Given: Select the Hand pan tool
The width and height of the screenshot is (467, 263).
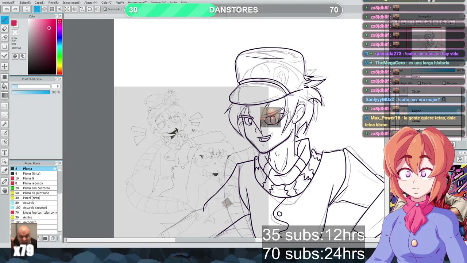Looking at the screenshot, I should pyautogui.click(x=5, y=190).
